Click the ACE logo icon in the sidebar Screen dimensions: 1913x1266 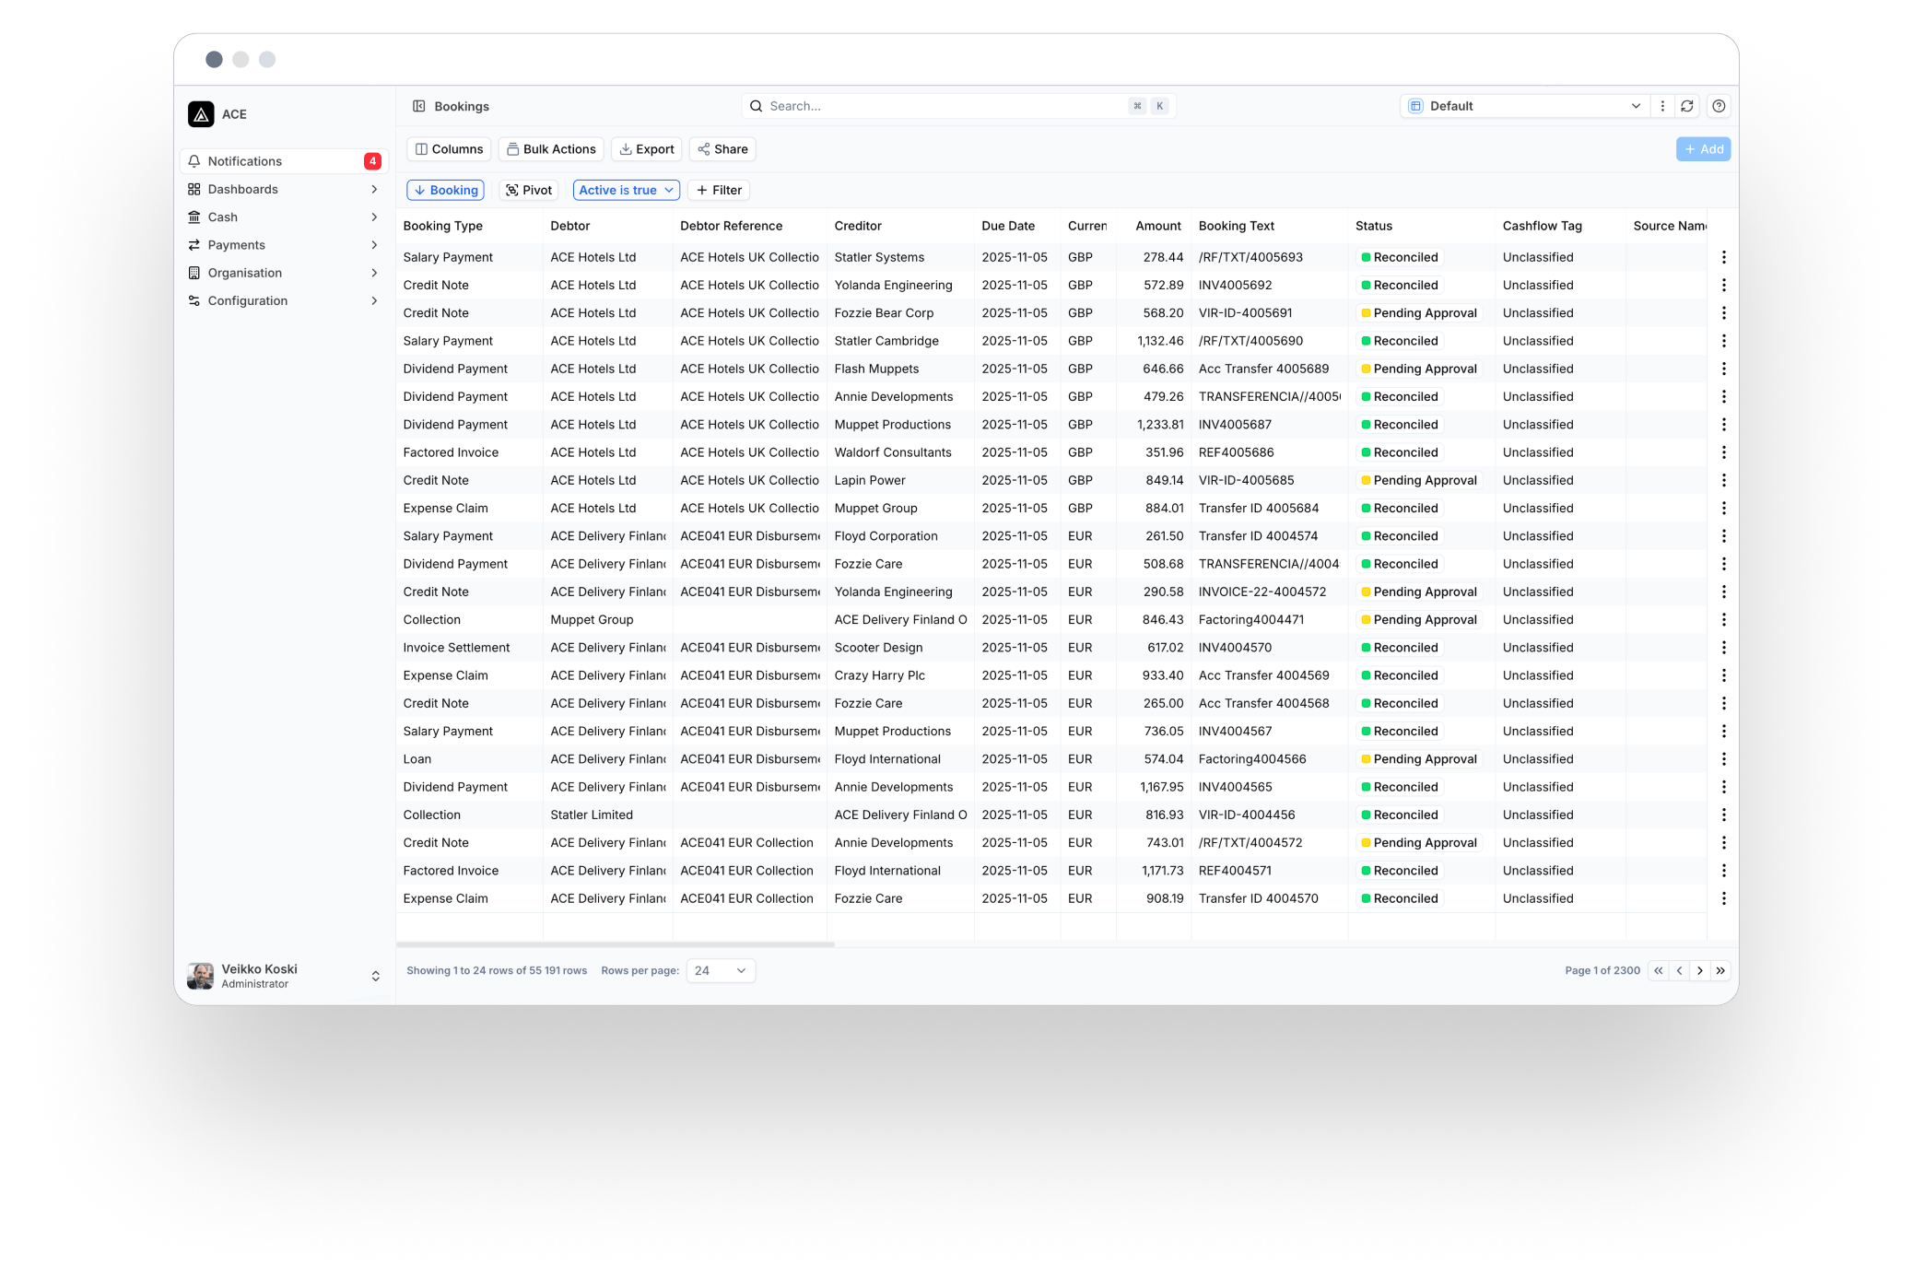coord(201,114)
